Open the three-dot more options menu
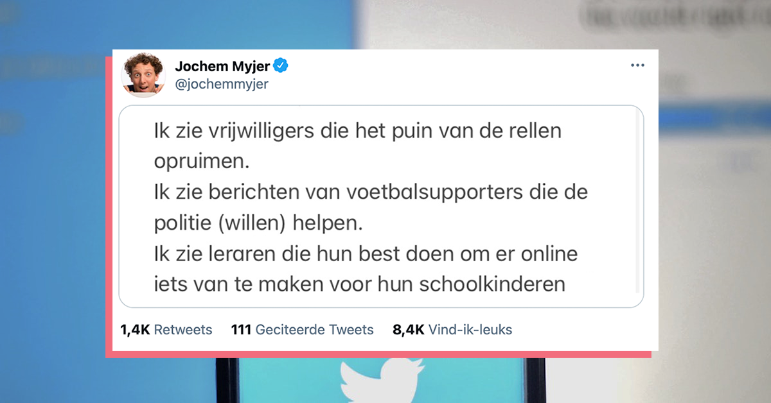The height and width of the screenshot is (403, 771). click(x=637, y=66)
